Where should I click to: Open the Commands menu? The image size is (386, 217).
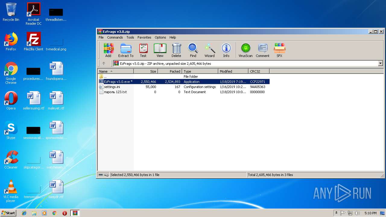115,37
